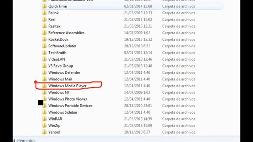Click the VideoLAN folder icon

pos(44,59)
